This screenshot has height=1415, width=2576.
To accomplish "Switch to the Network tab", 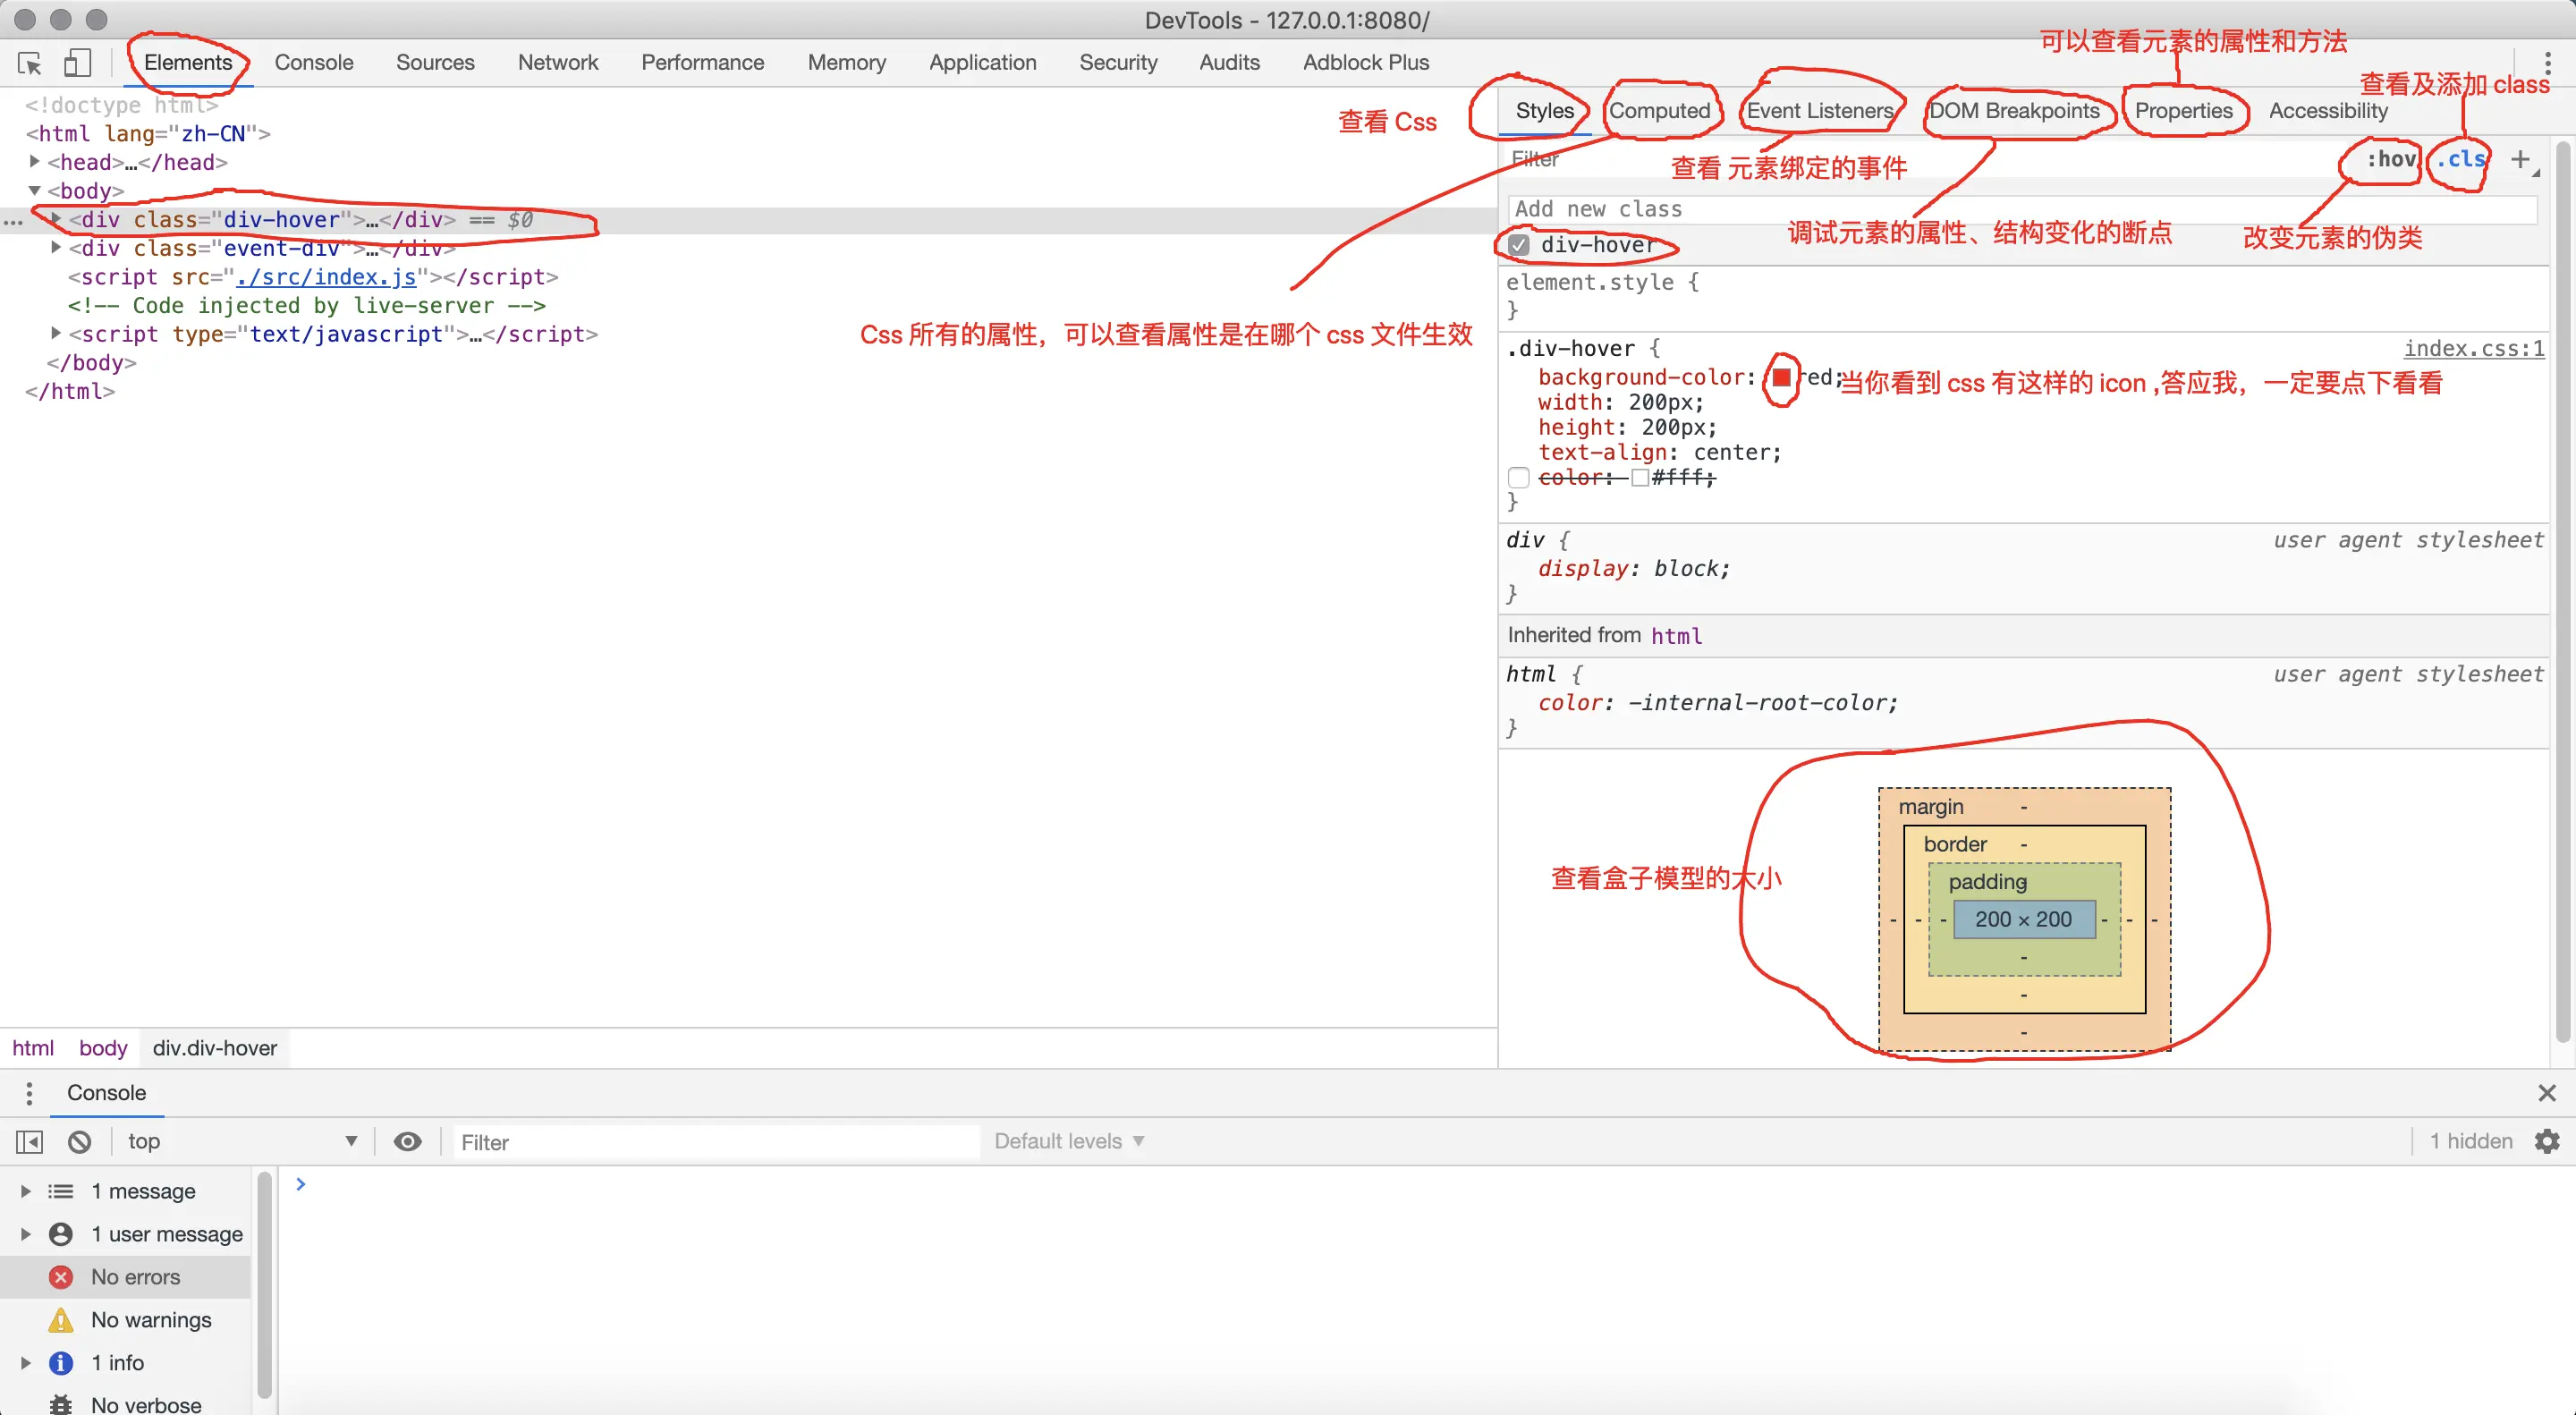I will coord(557,63).
